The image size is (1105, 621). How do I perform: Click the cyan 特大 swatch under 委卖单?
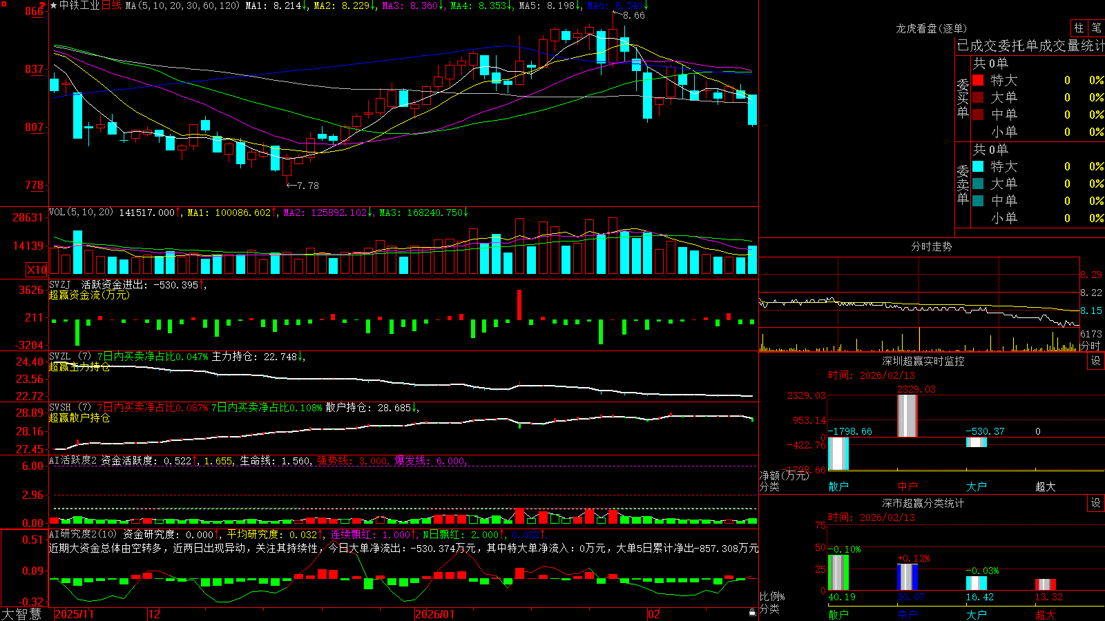coord(978,166)
